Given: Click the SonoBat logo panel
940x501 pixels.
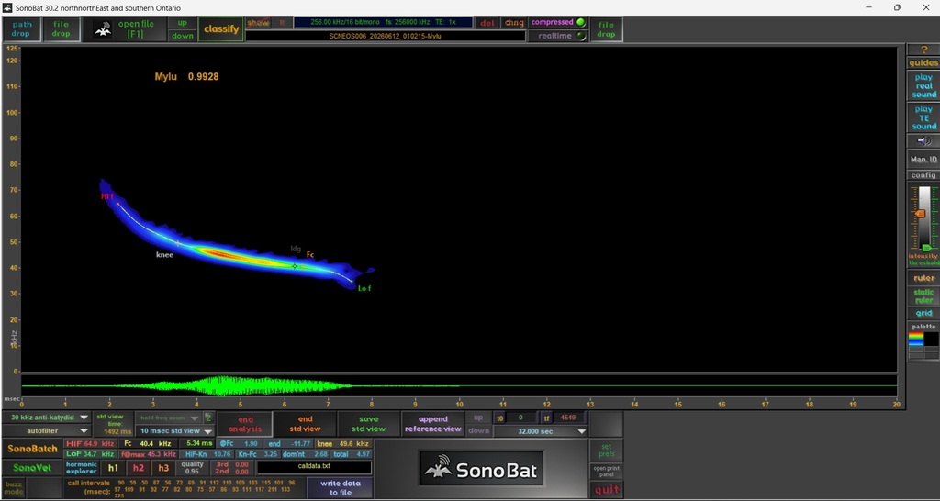Looking at the screenshot, I should 481,469.
